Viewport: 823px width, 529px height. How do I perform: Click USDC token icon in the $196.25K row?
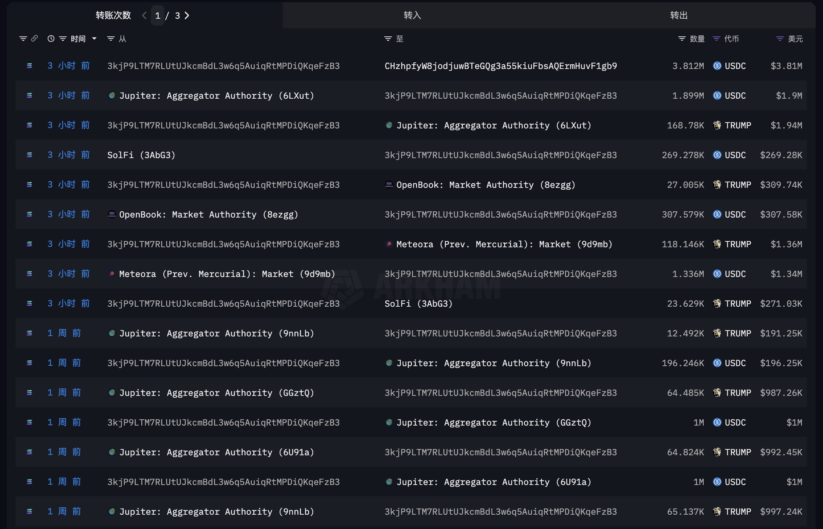pyautogui.click(x=717, y=363)
